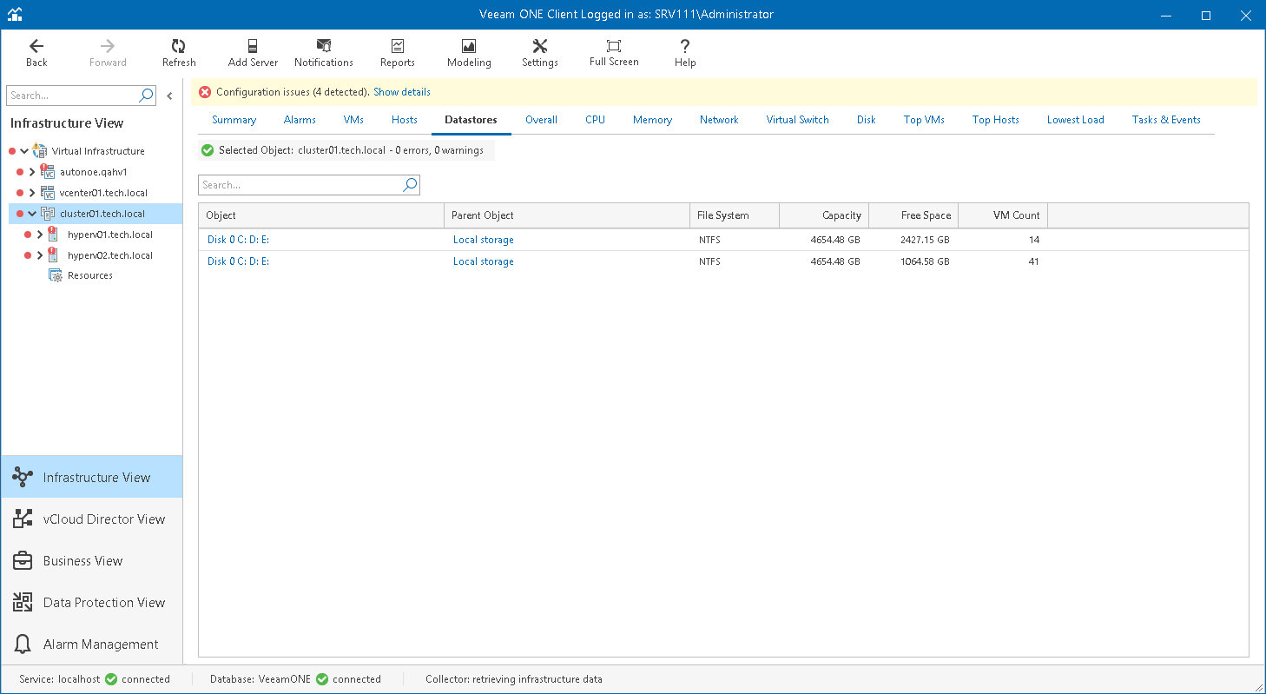This screenshot has width=1266, height=694.
Task: Focus the sidebar Search field
Action: pyautogui.click(x=73, y=96)
